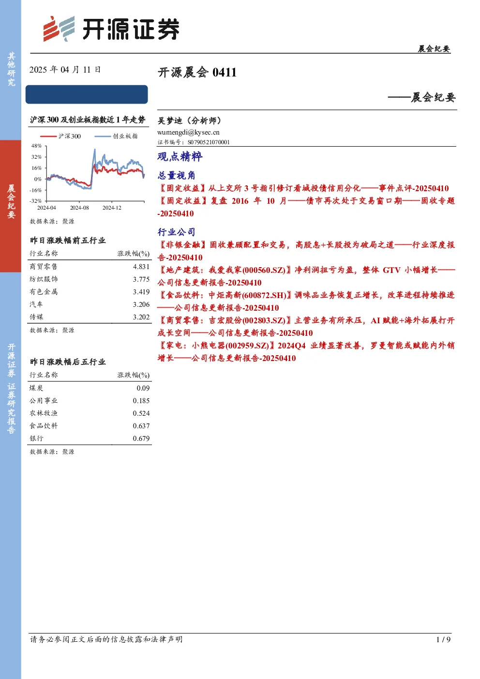
Task: Click the analyst email wumengdi@kysec.cn
Action: [x=188, y=132]
